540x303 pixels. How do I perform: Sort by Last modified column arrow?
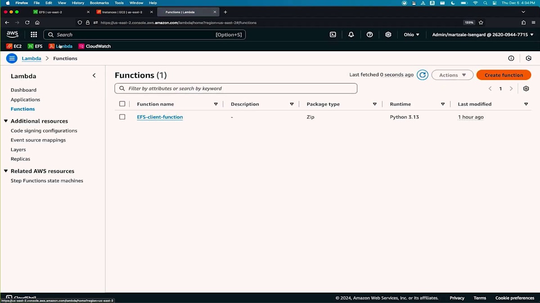[526, 104]
